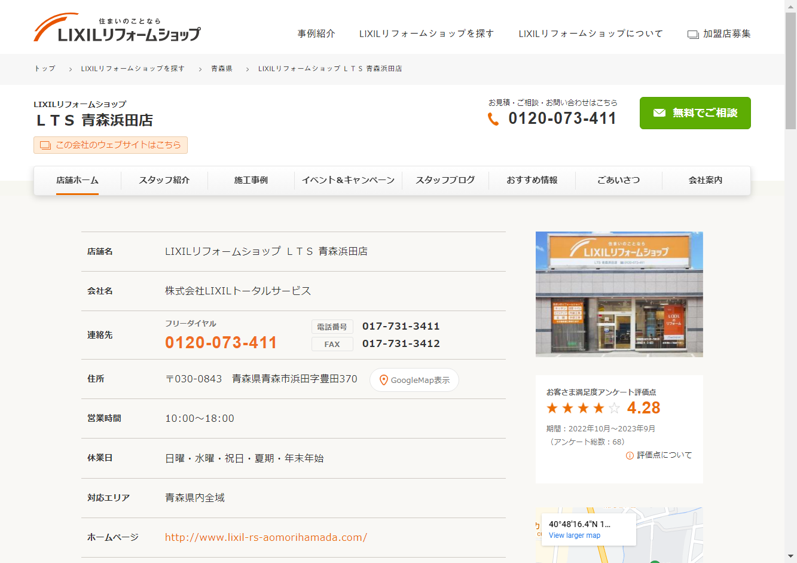Click the window icon on この会社のウェブサイトはこちら
The height and width of the screenshot is (563, 797).
click(x=45, y=145)
